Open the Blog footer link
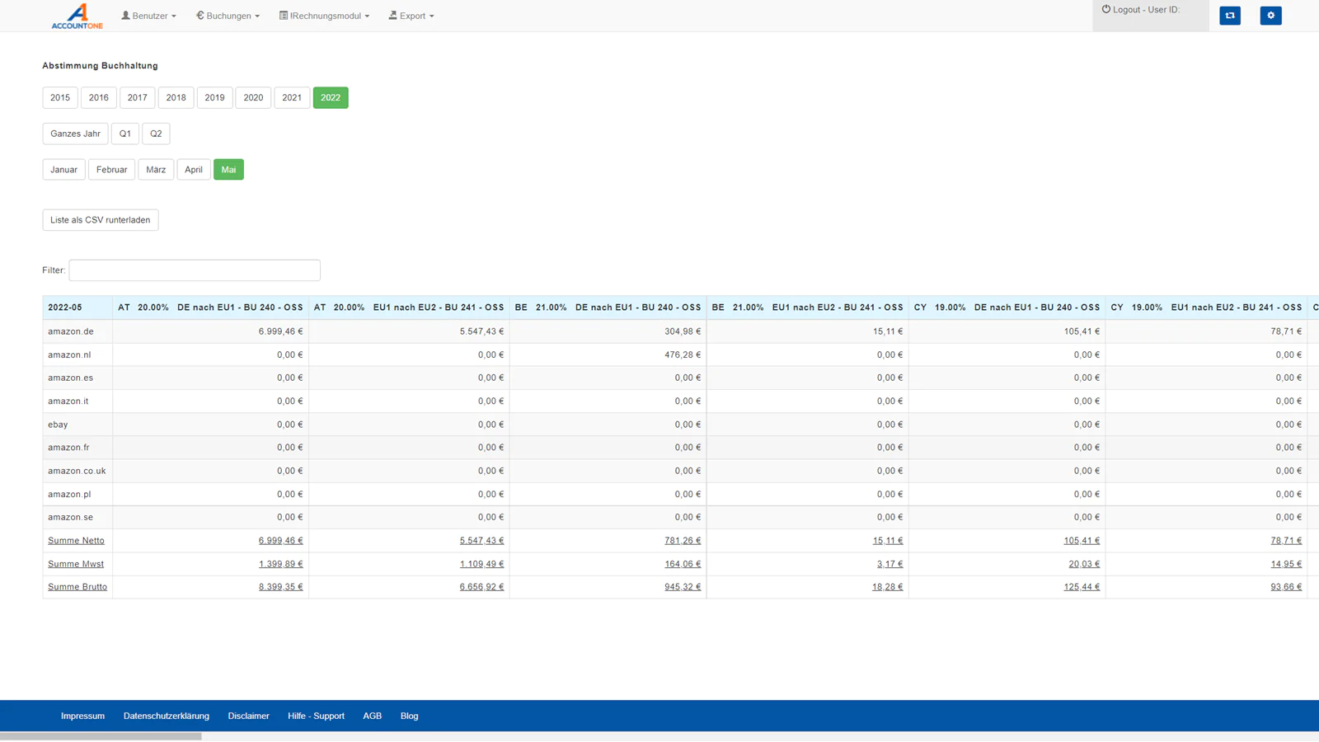1319x742 pixels. [x=409, y=716]
